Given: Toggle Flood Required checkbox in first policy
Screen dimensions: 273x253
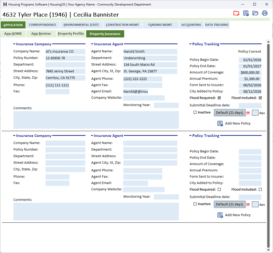Looking at the screenshot, I should tap(219, 98).
